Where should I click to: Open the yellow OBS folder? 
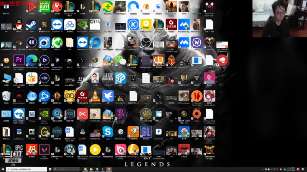click(x=70, y=42)
